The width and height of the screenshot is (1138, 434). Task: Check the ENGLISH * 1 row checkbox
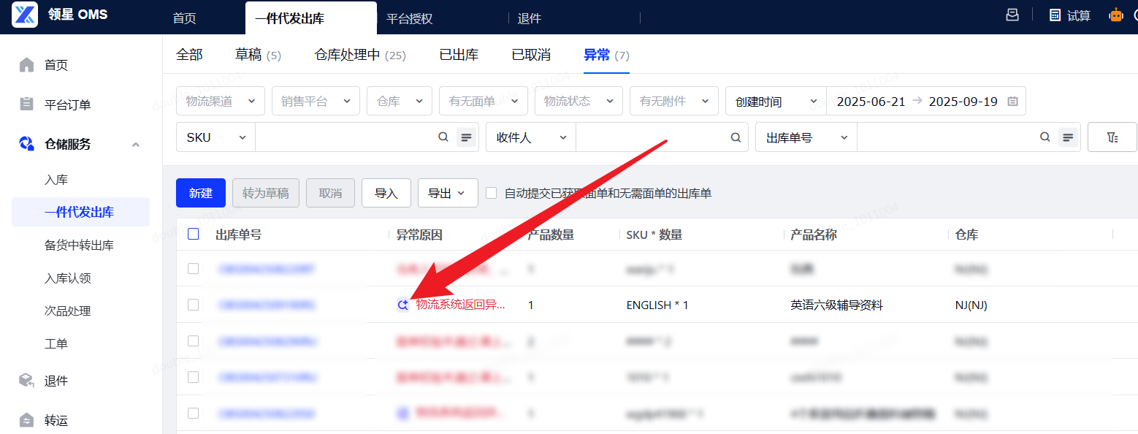click(x=194, y=305)
